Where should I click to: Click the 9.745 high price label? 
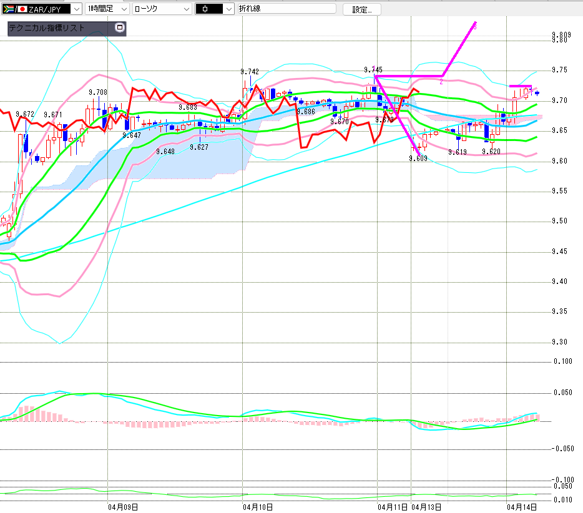click(373, 69)
